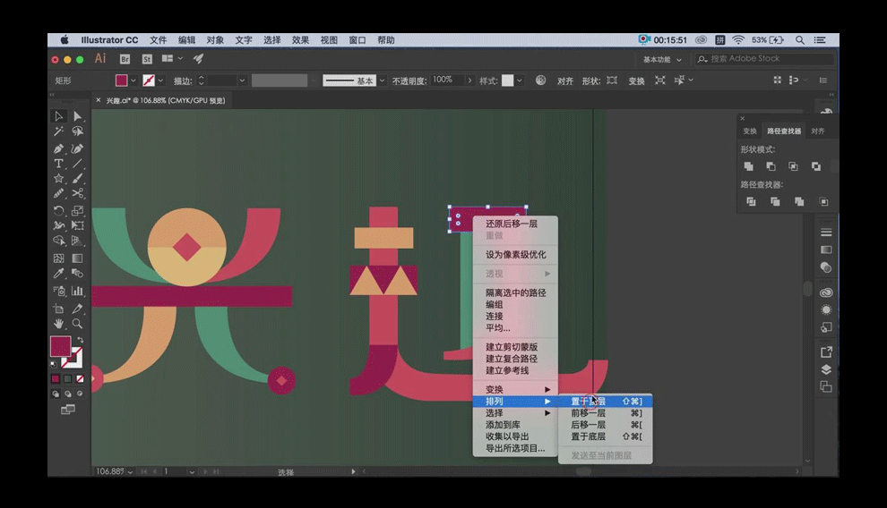The height and width of the screenshot is (508, 887).
Task: Switch to the 对齐 panel tab
Action: 817,131
